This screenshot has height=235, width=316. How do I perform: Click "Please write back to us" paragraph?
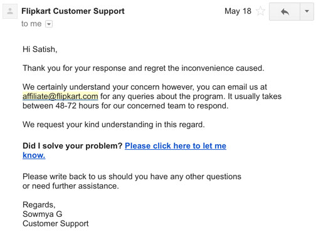click(132, 181)
